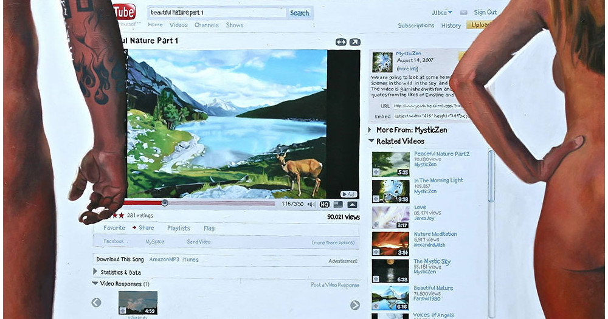Open the Channels tab
Screen dimensions: 608x319
tap(206, 25)
